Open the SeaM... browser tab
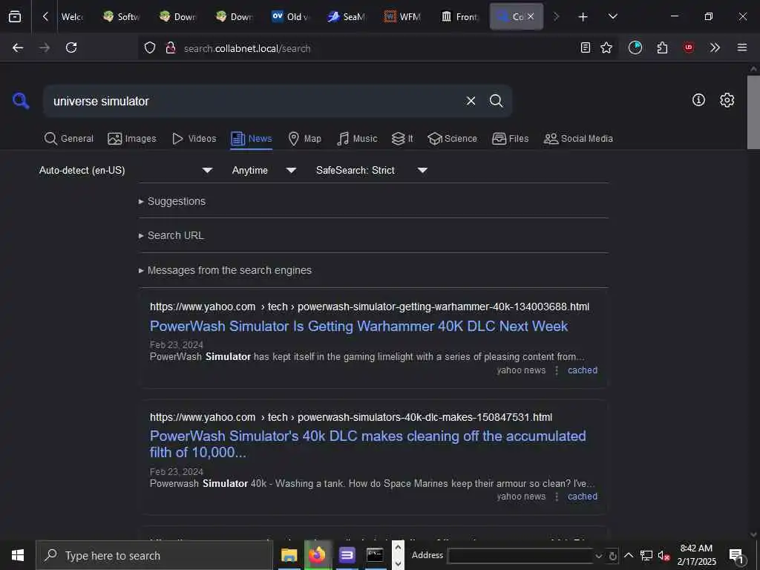Screen dimensions: 760x570 (347, 16)
